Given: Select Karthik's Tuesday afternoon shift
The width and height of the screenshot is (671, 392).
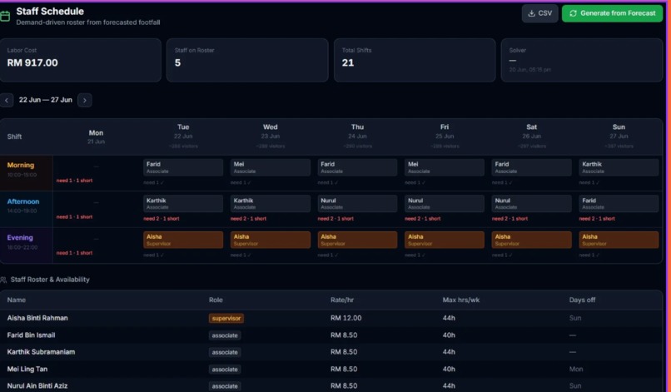Looking at the screenshot, I should tap(183, 204).
